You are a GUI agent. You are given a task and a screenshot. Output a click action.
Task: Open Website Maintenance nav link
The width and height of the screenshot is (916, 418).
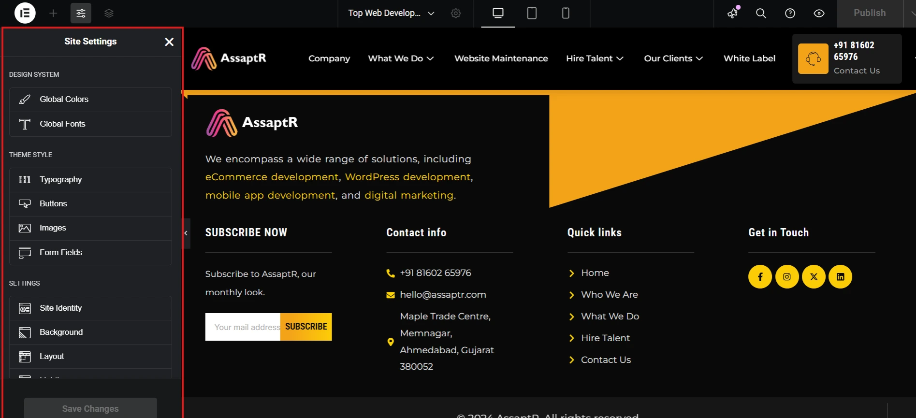501,58
